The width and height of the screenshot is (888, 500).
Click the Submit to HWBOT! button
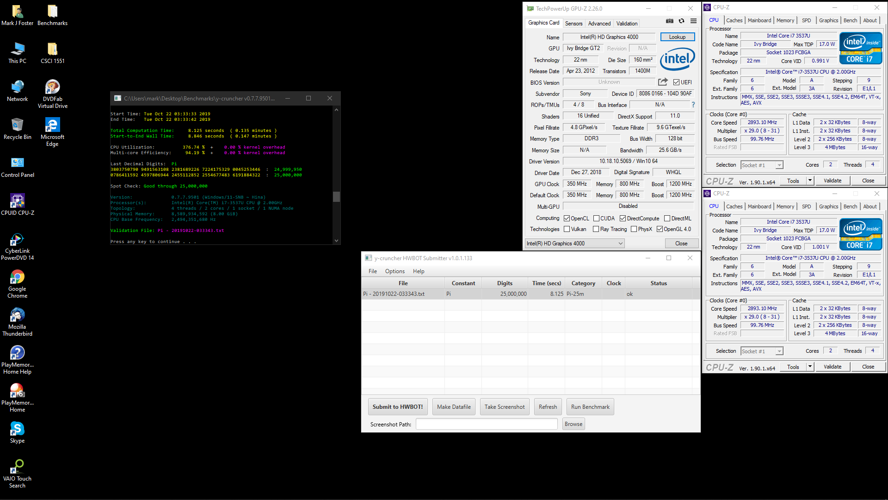[398, 407]
